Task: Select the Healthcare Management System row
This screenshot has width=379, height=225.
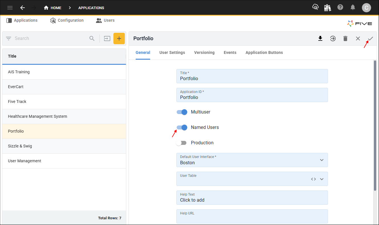Action: coord(38,116)
